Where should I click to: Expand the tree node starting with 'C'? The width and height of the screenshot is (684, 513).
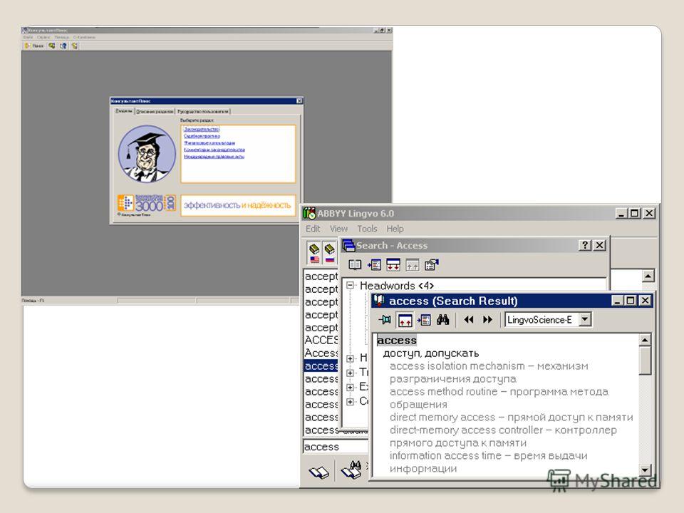coord(350,402)
